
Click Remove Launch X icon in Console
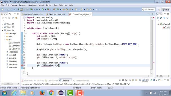point(123,80)
